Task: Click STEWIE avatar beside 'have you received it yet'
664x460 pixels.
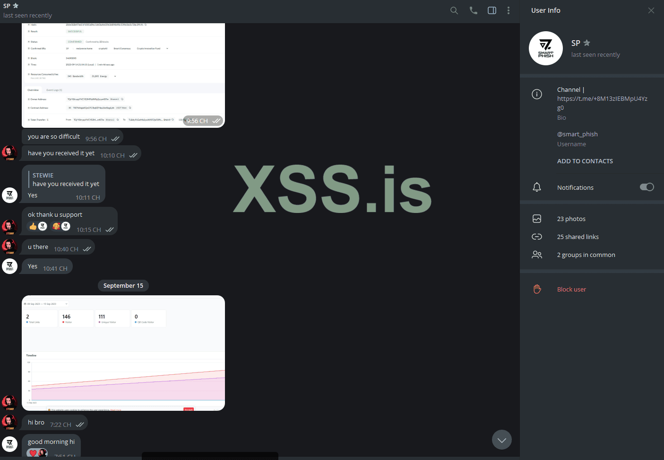Action: click(9, 153)
